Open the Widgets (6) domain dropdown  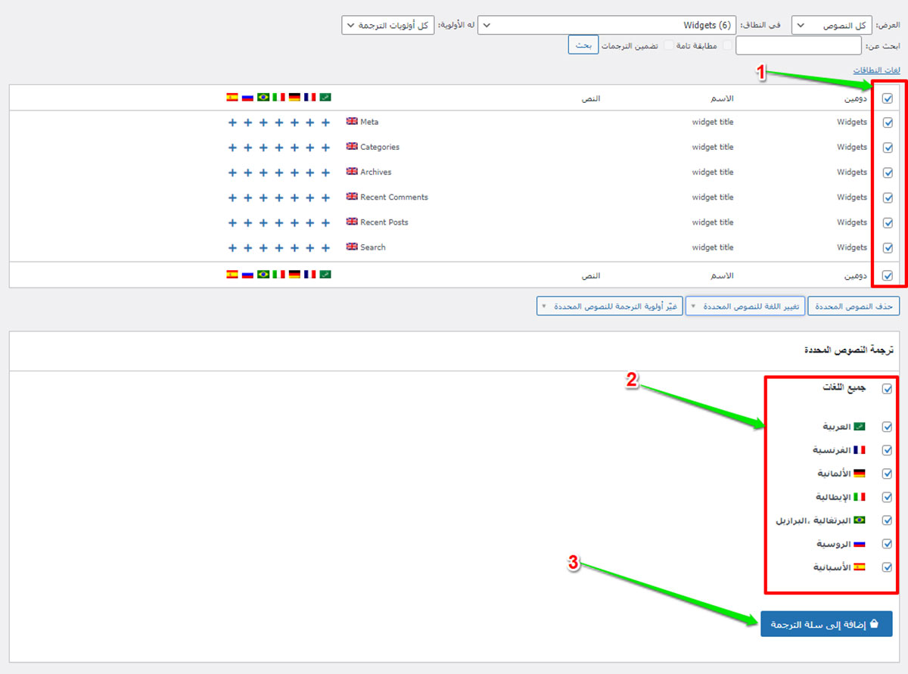tap(608, 26)
